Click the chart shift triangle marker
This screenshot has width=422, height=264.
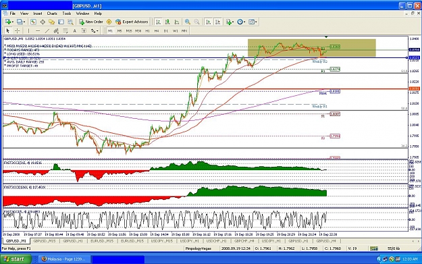[326, 37]
